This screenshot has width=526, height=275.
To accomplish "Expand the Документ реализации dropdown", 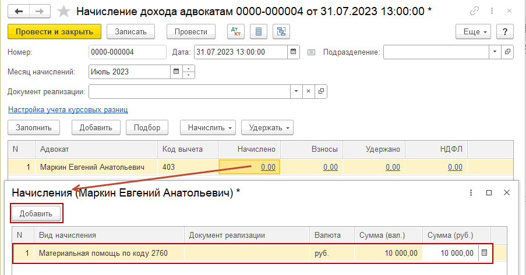I will pos(296,91).
